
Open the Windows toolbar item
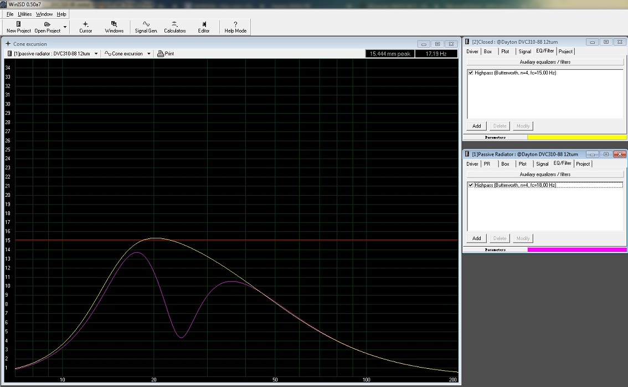tap(114, 27)
